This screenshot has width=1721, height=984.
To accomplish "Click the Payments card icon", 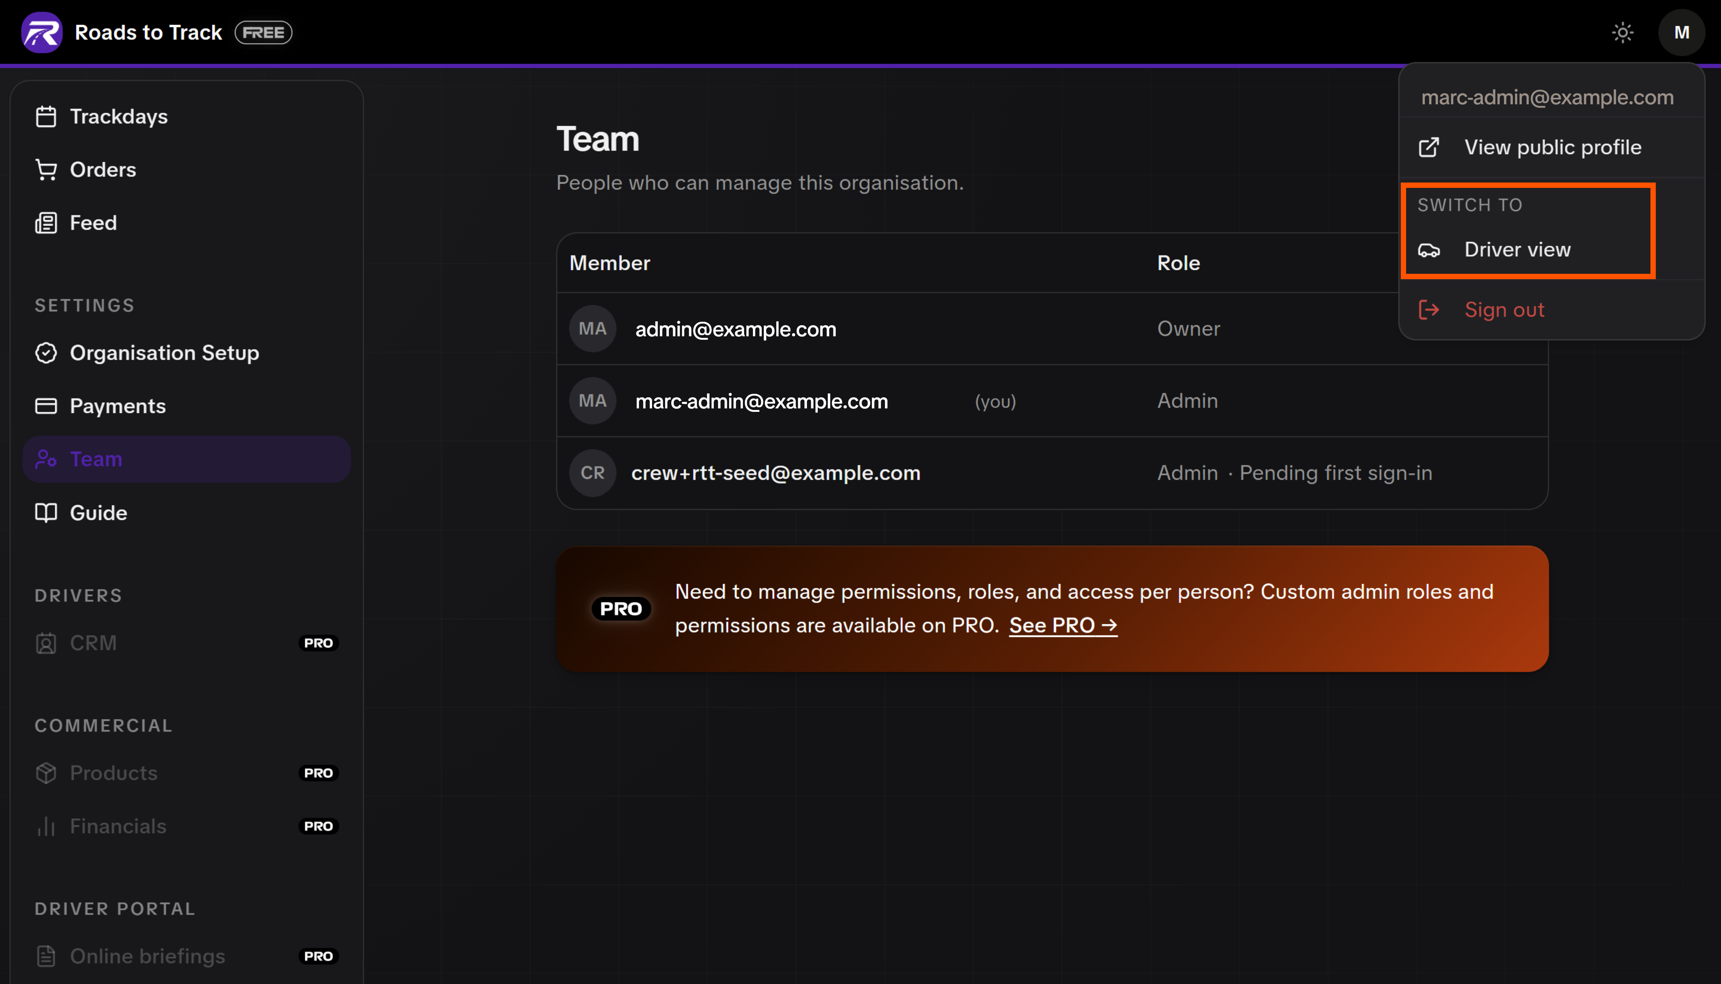I will [45, 406].
